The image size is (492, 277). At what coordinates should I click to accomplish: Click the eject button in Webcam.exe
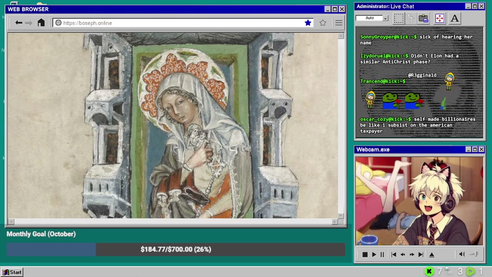tap(432, 254)
